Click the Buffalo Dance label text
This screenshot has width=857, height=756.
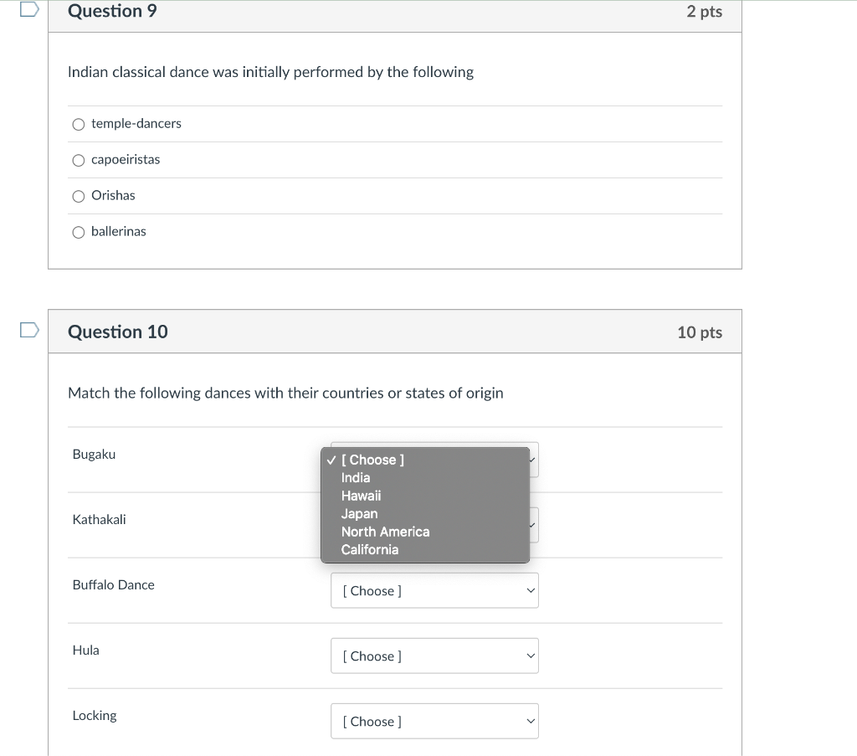[x=114, y=585]
